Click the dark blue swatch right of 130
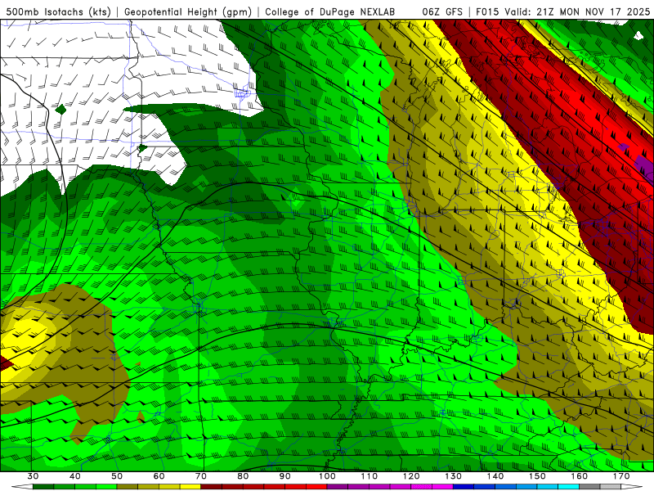The width and height of the screenshot is (654, 491). [x=464, y=487]
